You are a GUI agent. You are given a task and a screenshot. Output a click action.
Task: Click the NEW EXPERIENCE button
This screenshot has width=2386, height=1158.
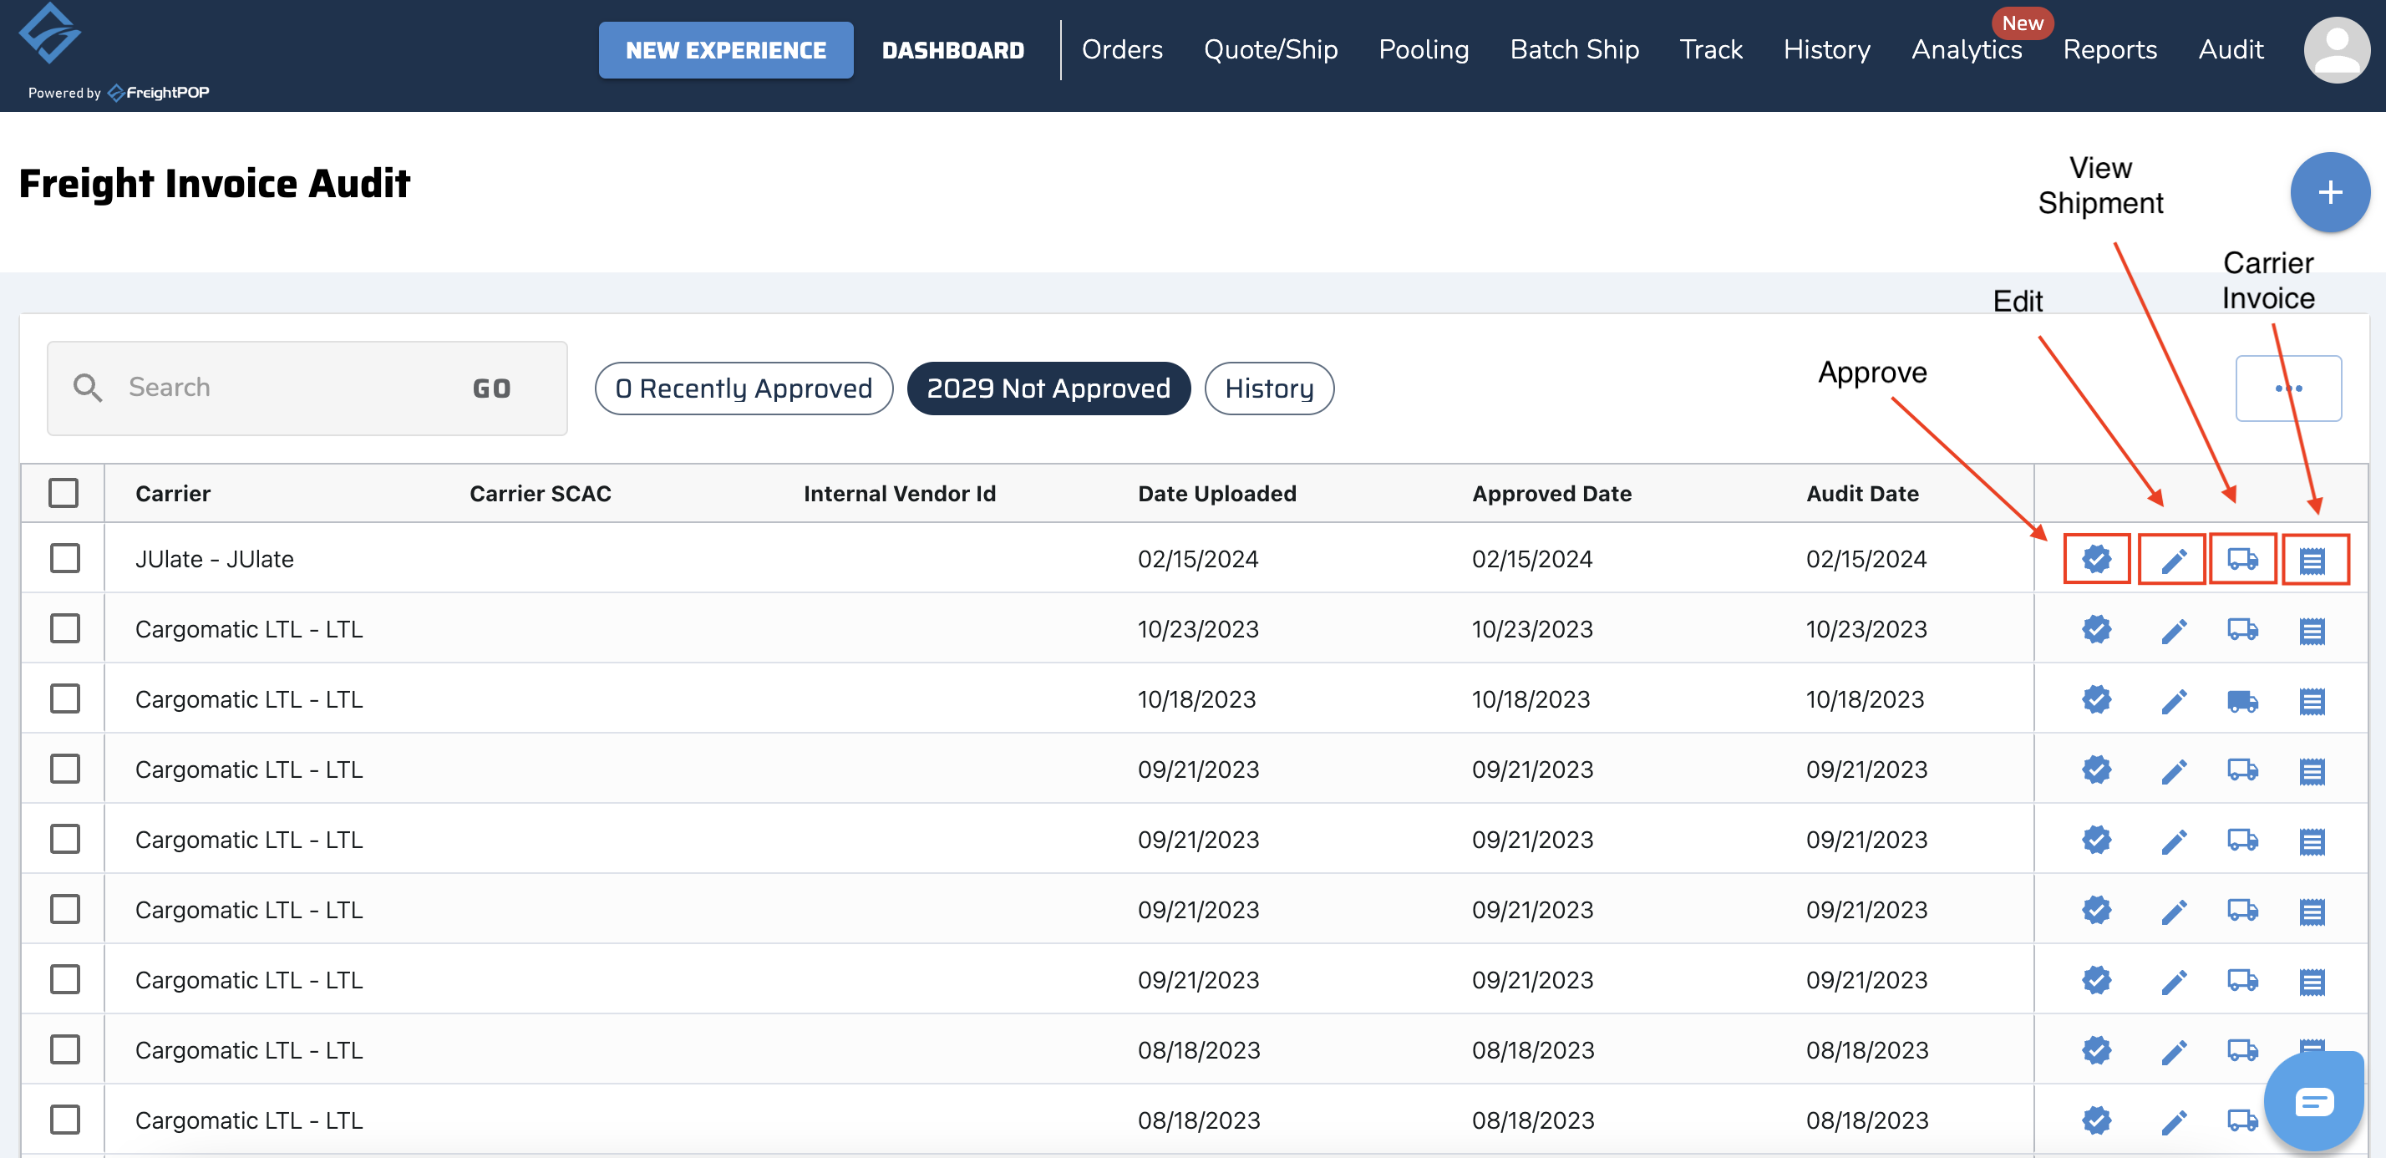click(x=725, y=50)
